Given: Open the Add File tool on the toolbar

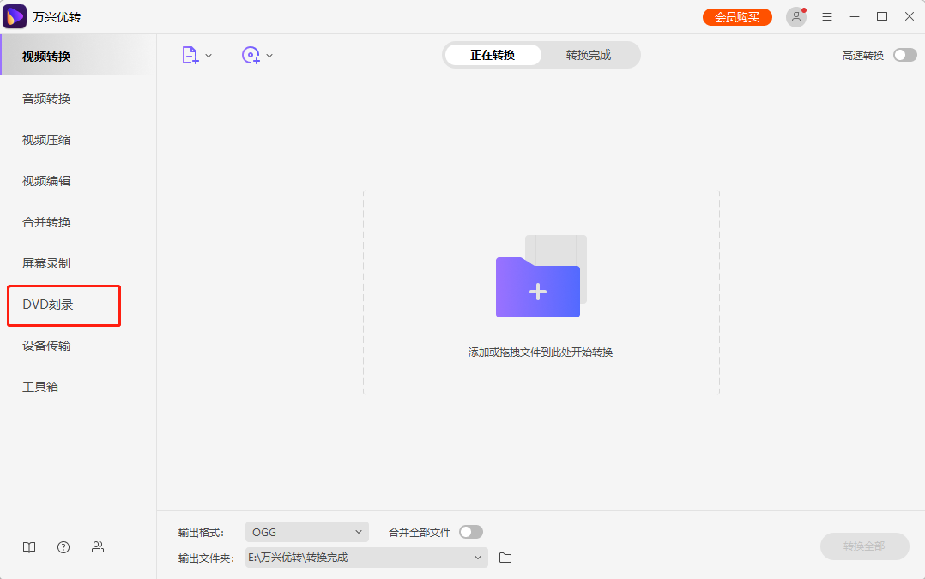Looking at the screenshot, I should coord(190,54).
